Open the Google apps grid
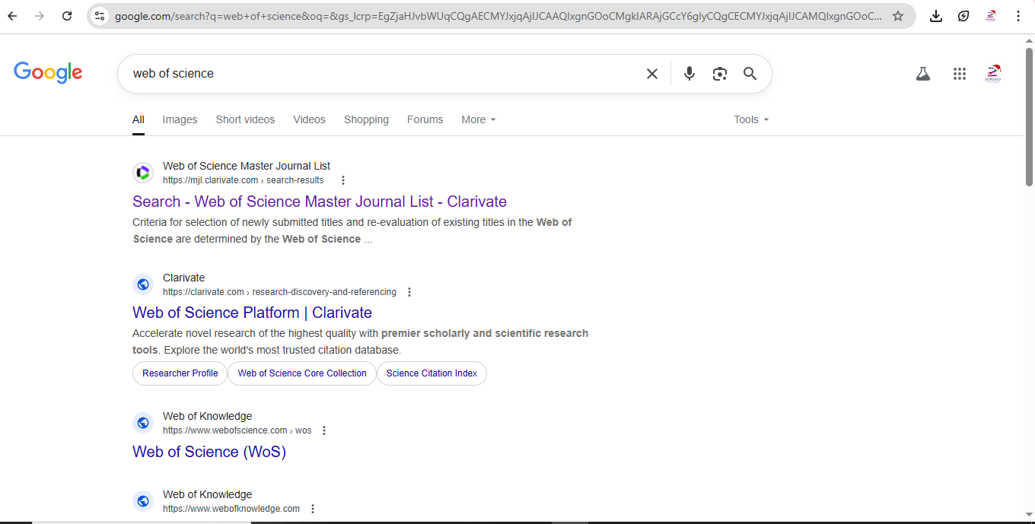Image resolution: width=1035 pixels, height=524 pixels. tap(960, 74)
